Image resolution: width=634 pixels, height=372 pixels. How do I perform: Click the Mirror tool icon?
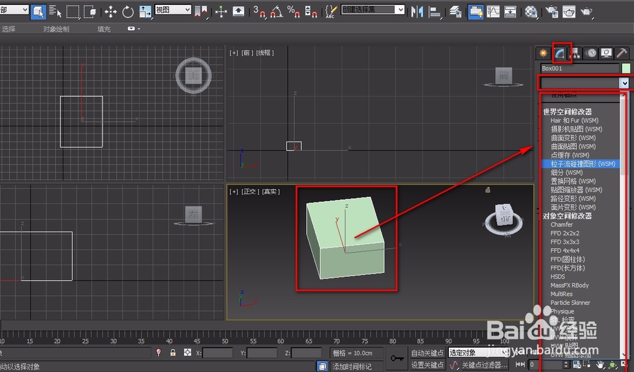coord(417,11)
